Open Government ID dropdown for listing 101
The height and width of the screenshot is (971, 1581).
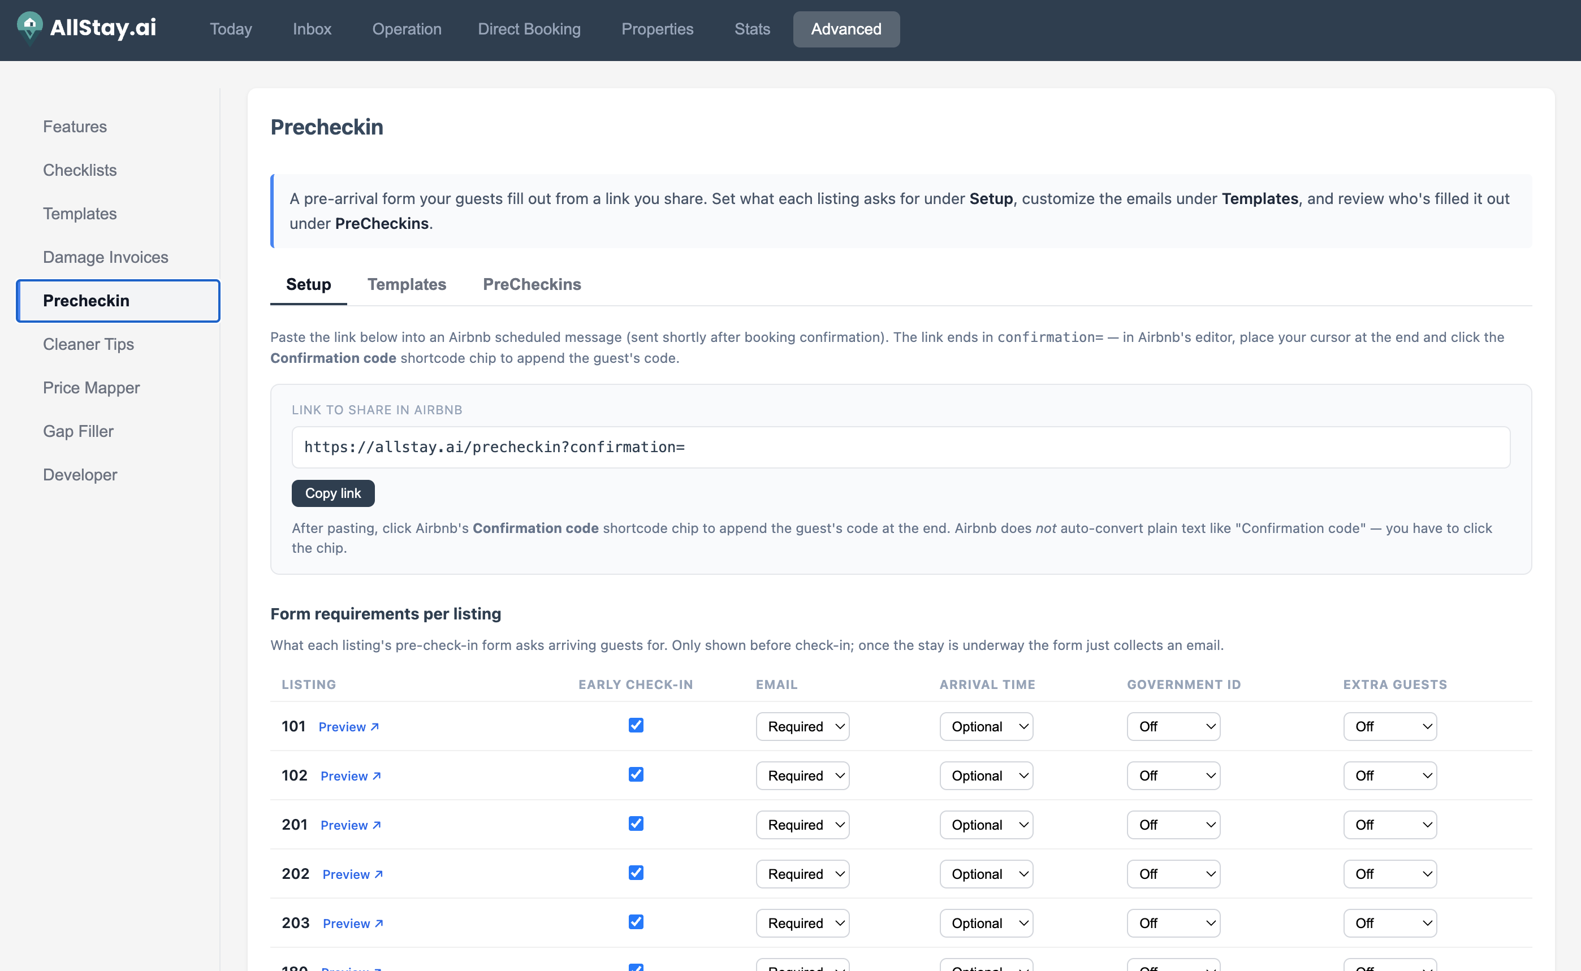(x=1174, y=726)
